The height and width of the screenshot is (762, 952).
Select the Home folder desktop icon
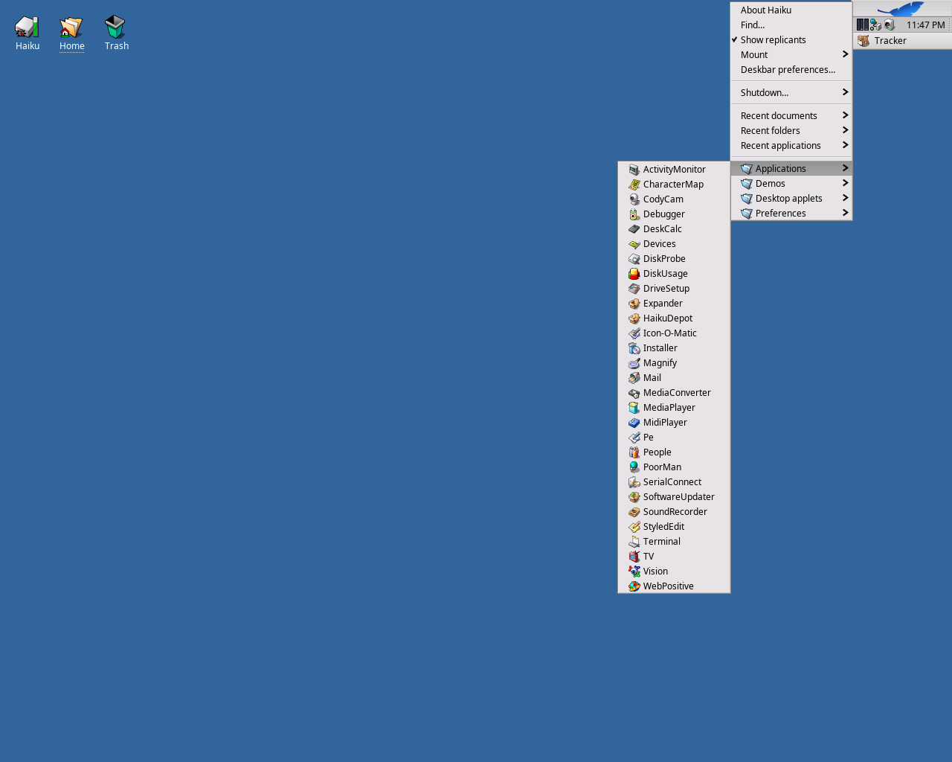click(71, 28)
